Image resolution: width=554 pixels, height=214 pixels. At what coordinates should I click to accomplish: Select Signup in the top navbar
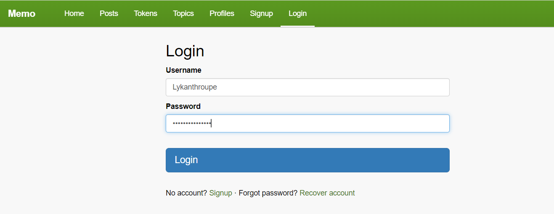(x=261, y=13)
